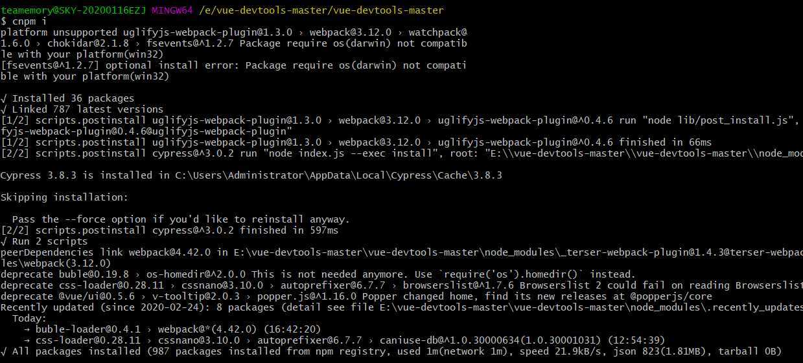Click the 'Today:' label
The image size is (803, 363).
click(x=30, y=318)
